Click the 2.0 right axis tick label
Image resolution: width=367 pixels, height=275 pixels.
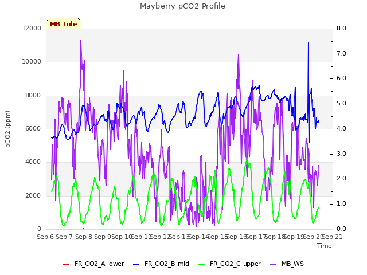[x=341, y=179]
